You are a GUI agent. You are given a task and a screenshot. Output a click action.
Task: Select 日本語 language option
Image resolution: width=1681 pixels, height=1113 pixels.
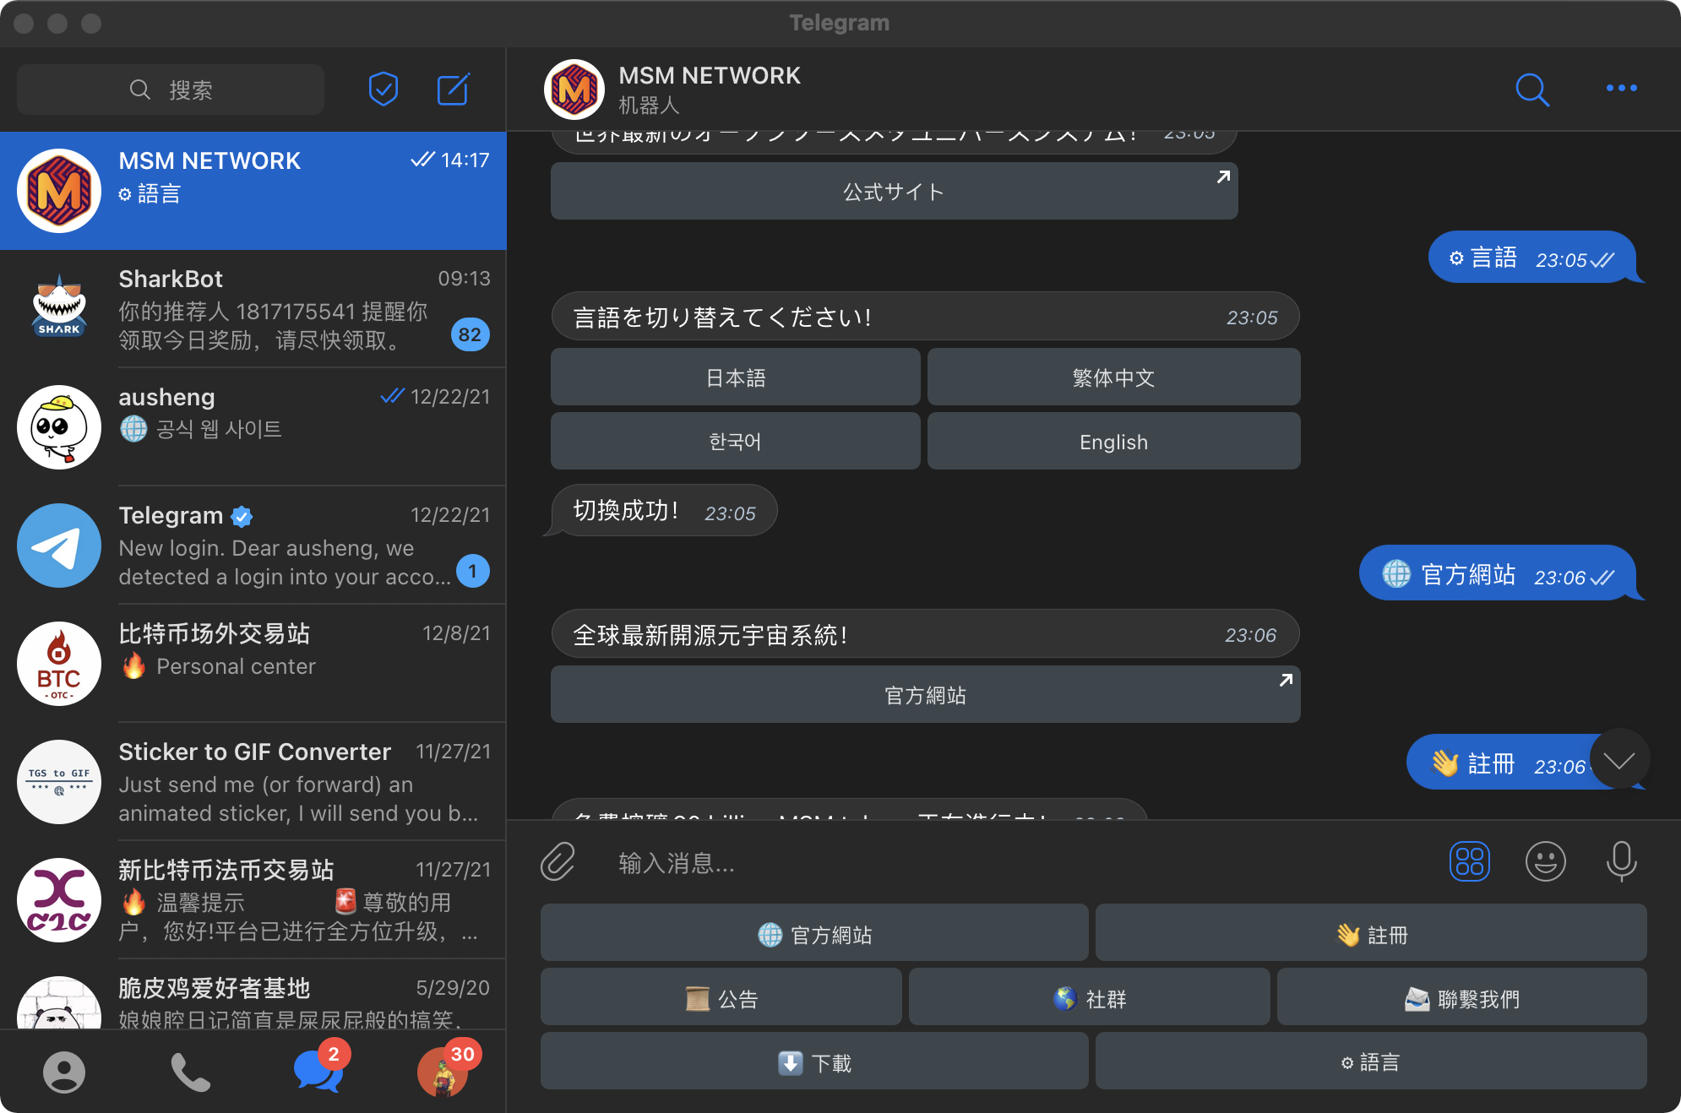pos(734,380)
